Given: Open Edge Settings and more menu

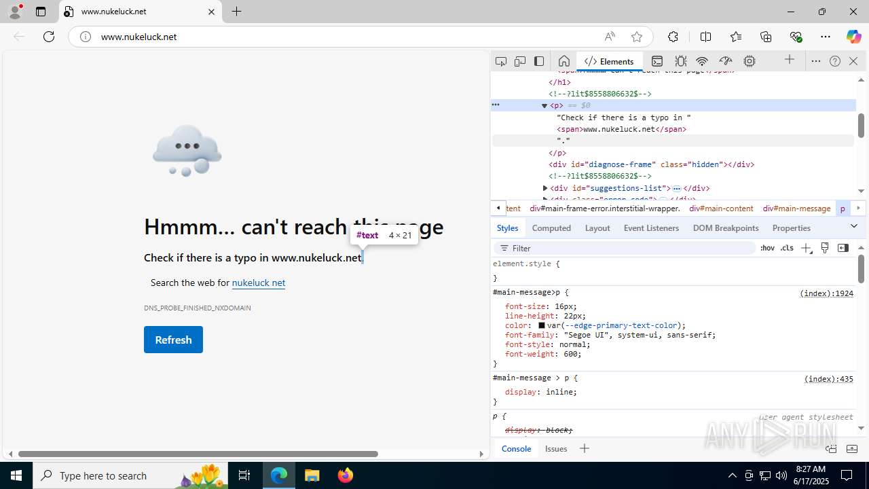Looking at the screenshot, I should click(x=826, y=37).
